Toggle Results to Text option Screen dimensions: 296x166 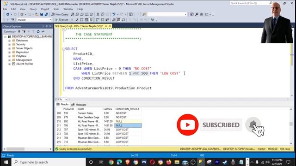pos(114,19)
